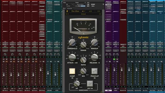Image resolution: width=165 pixels, height=93 pixels.
Task: Click the Dry/Wet Mix knob
Action: [x=83, y=71]
